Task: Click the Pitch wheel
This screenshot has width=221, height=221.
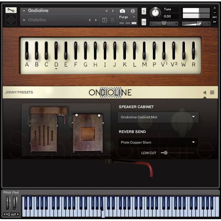Action: pos(8,203)
